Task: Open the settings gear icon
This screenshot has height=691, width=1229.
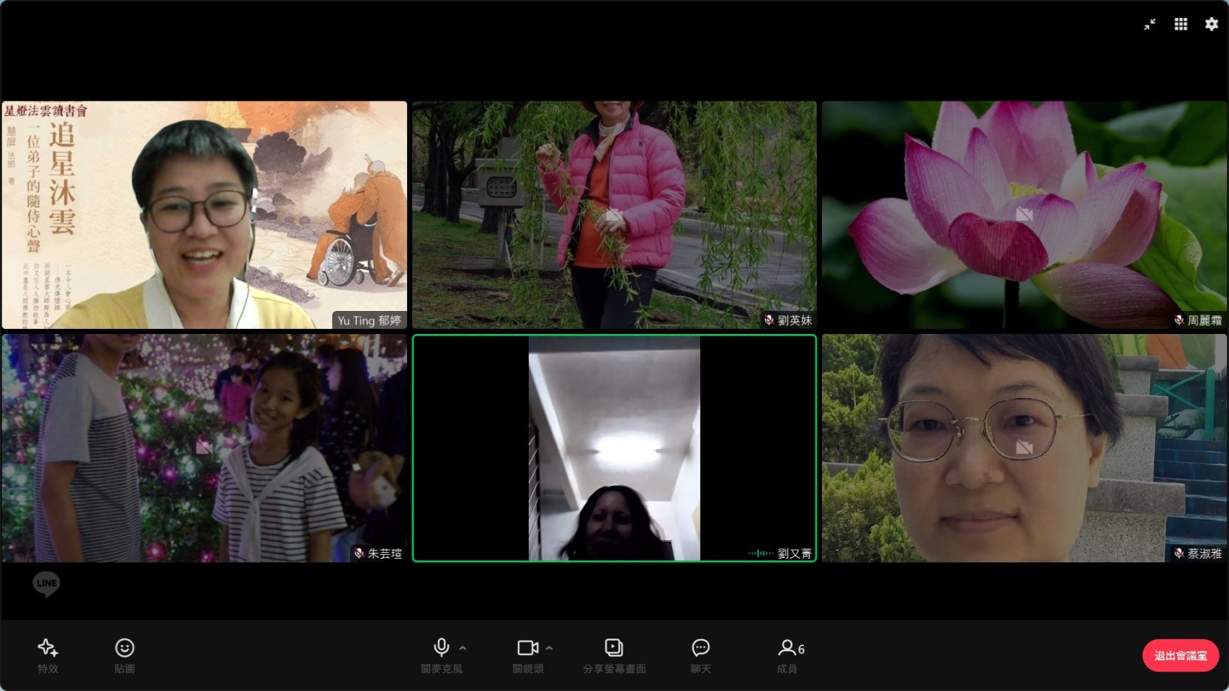Action: (x=1212, y=24)
